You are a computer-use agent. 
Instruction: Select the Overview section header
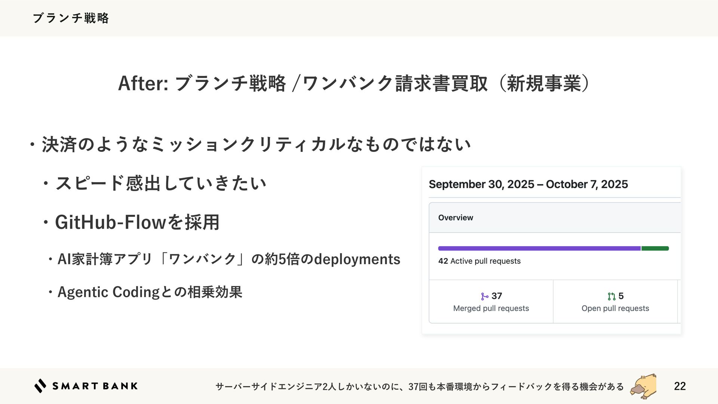click(455, 218)
